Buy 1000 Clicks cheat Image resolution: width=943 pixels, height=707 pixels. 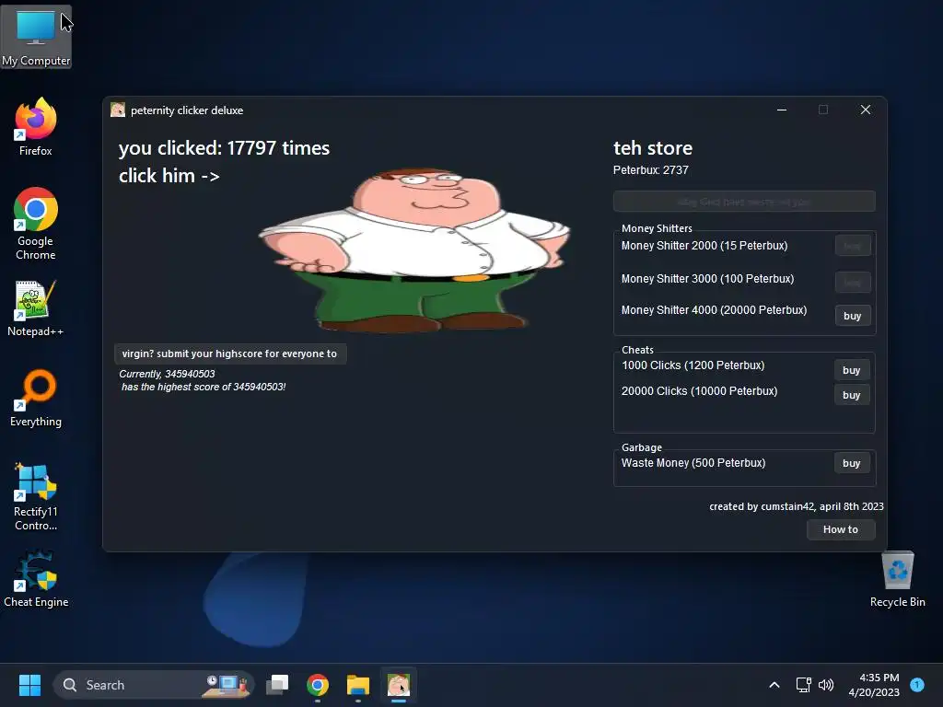[x=851, y=370]
